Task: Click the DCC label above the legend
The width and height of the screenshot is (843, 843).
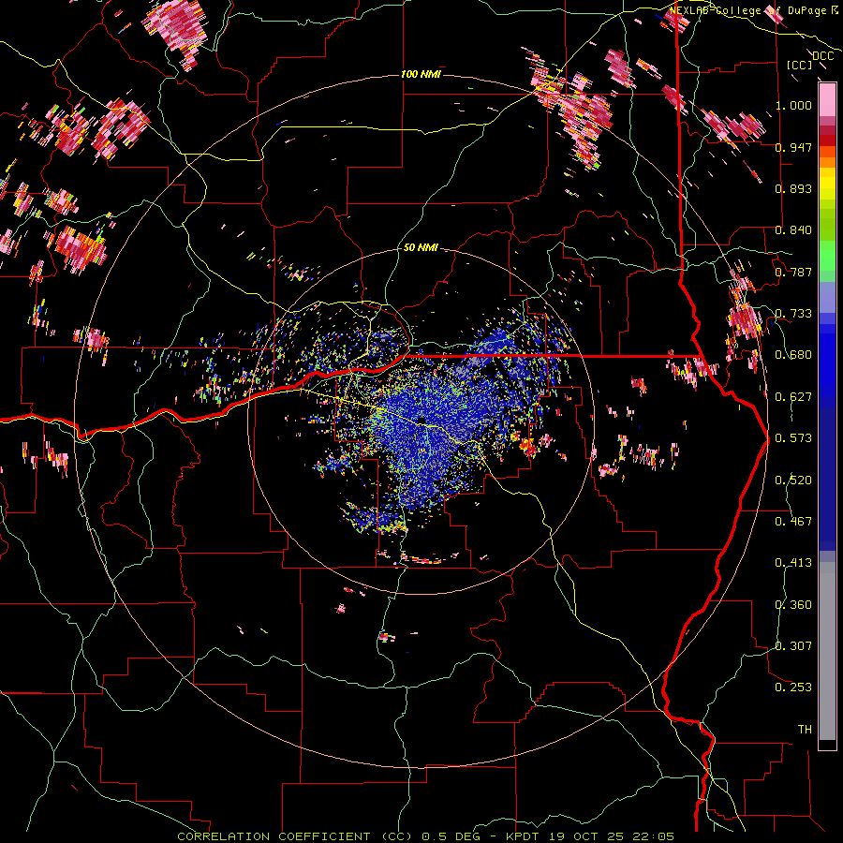Action: [x=823, y=55]
